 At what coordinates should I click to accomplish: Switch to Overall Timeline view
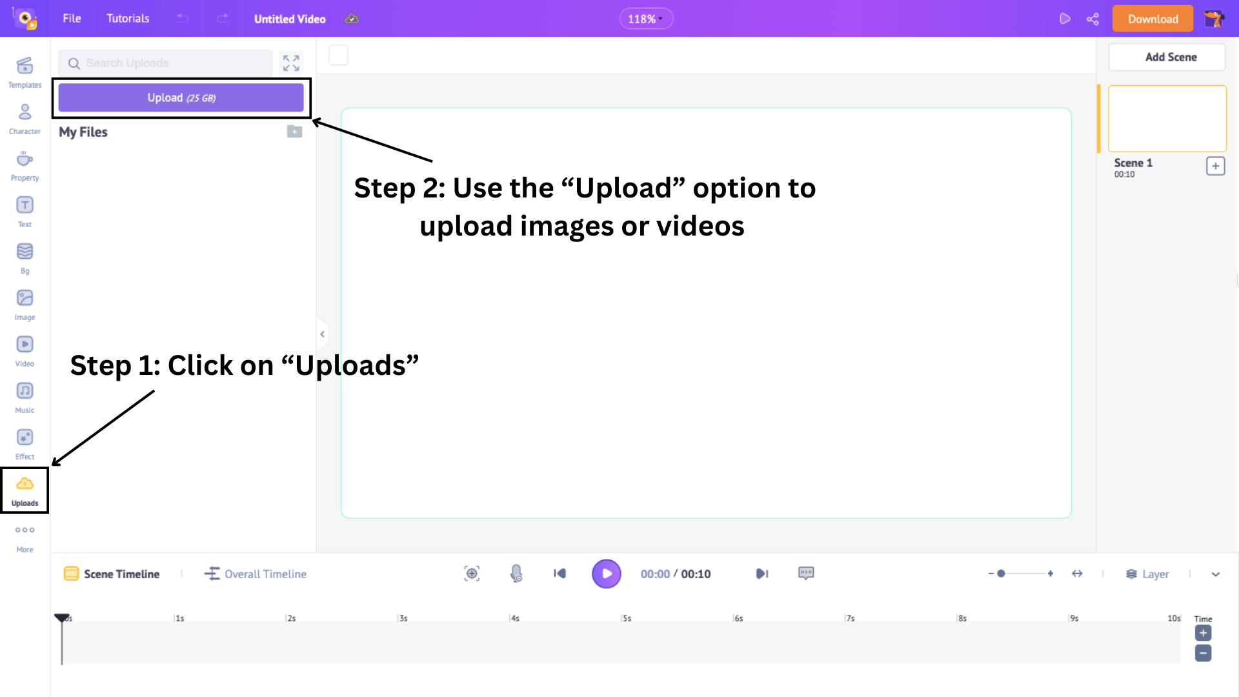[x=256, y=574]
